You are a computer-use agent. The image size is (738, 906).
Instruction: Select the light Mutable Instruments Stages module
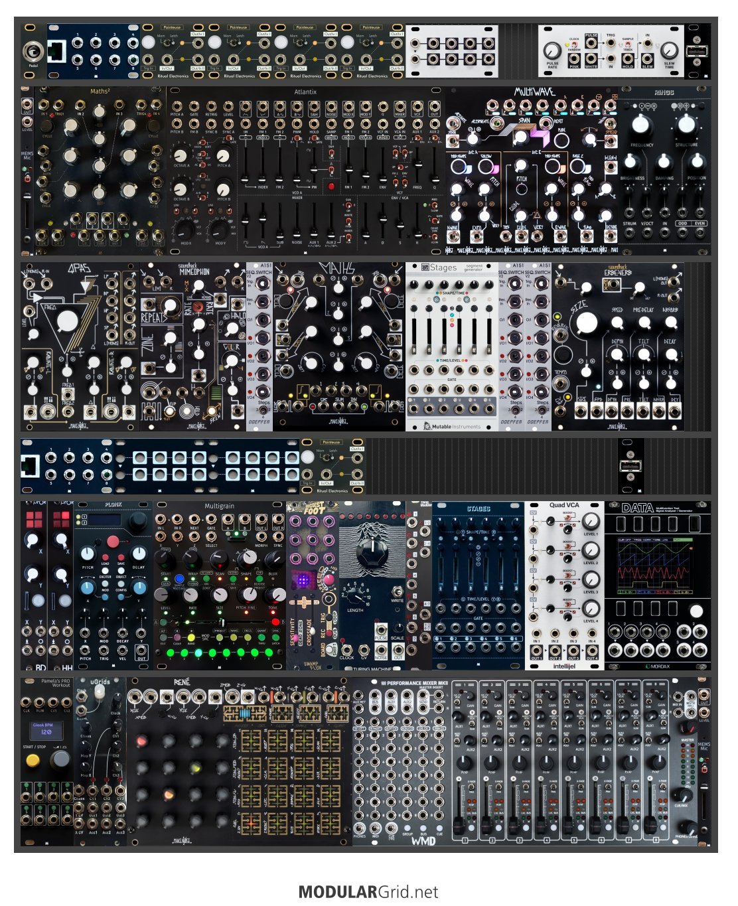451,346
